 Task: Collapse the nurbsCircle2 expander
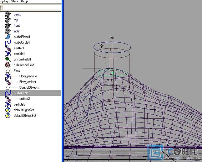coord(12,93)
